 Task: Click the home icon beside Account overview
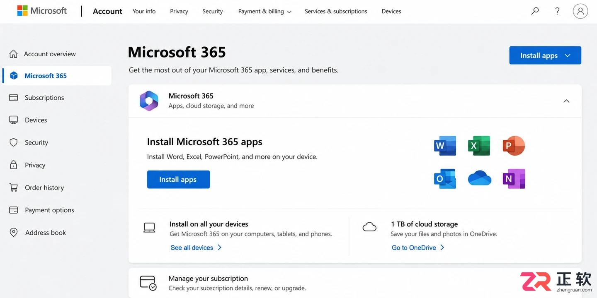click(x=14, y=54)
